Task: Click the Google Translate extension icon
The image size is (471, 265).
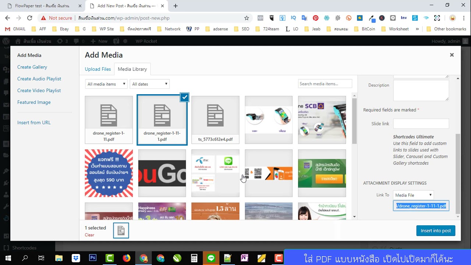Action: (x=304, y=18)
